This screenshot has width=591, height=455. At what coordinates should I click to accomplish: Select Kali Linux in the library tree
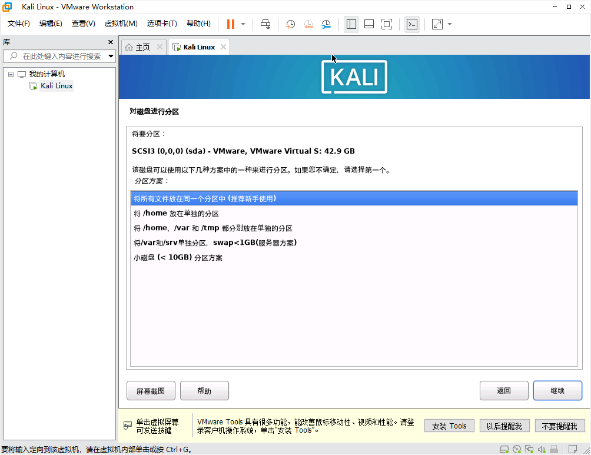tap(56, 86)
